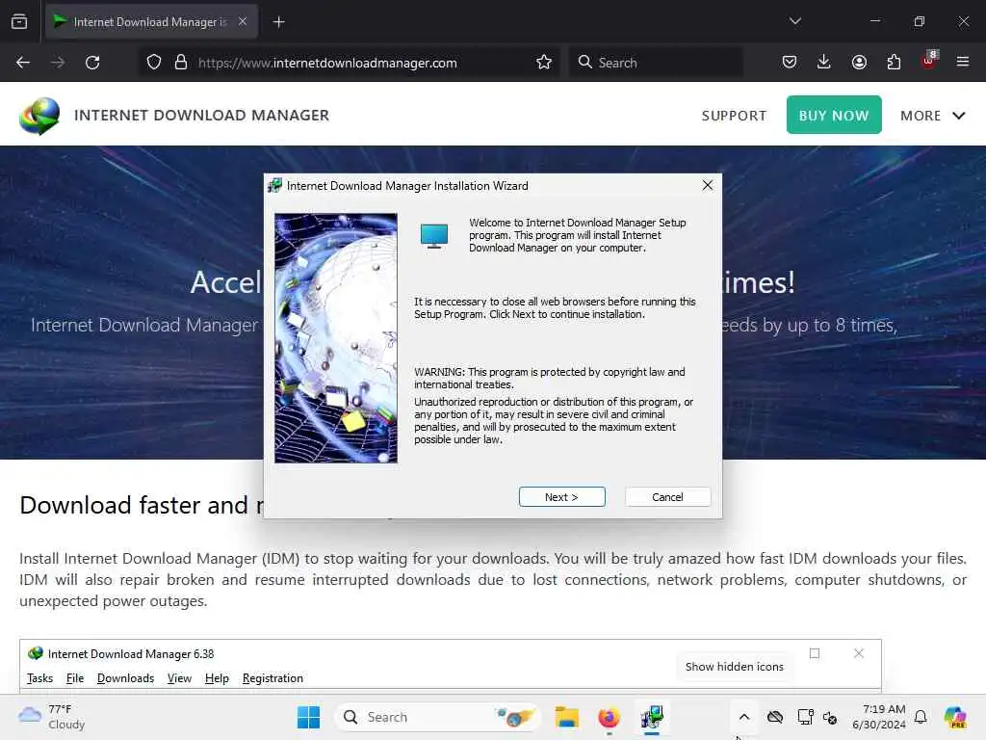Close the Installation Wizard dialog

coord(708,185)
